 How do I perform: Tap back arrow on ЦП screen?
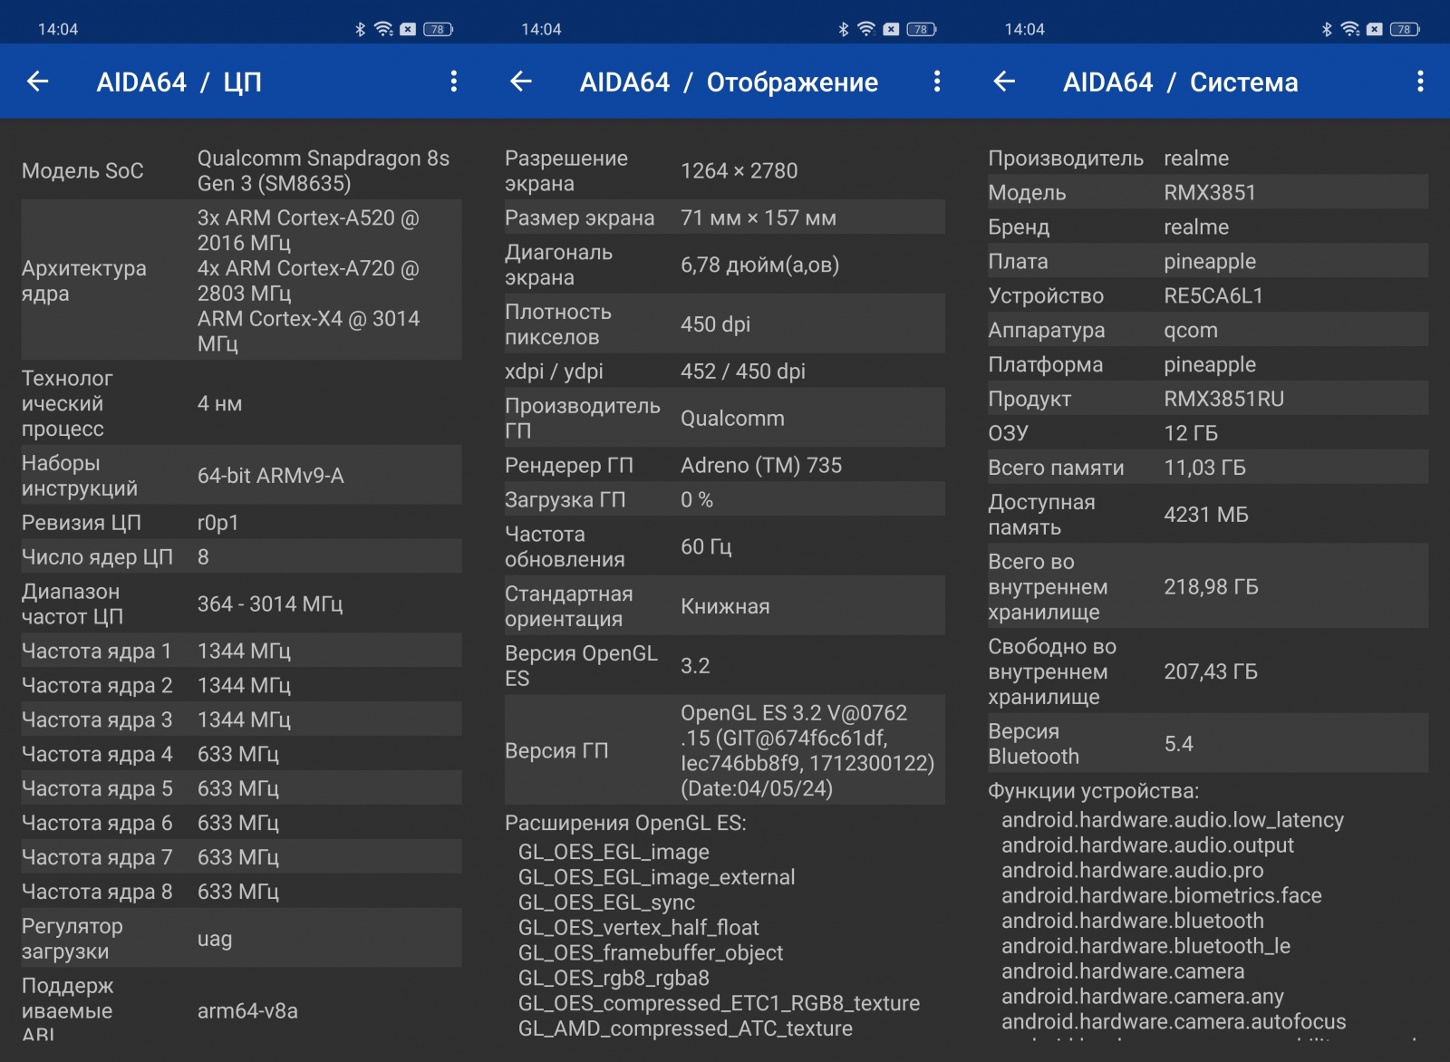(38, 82)
